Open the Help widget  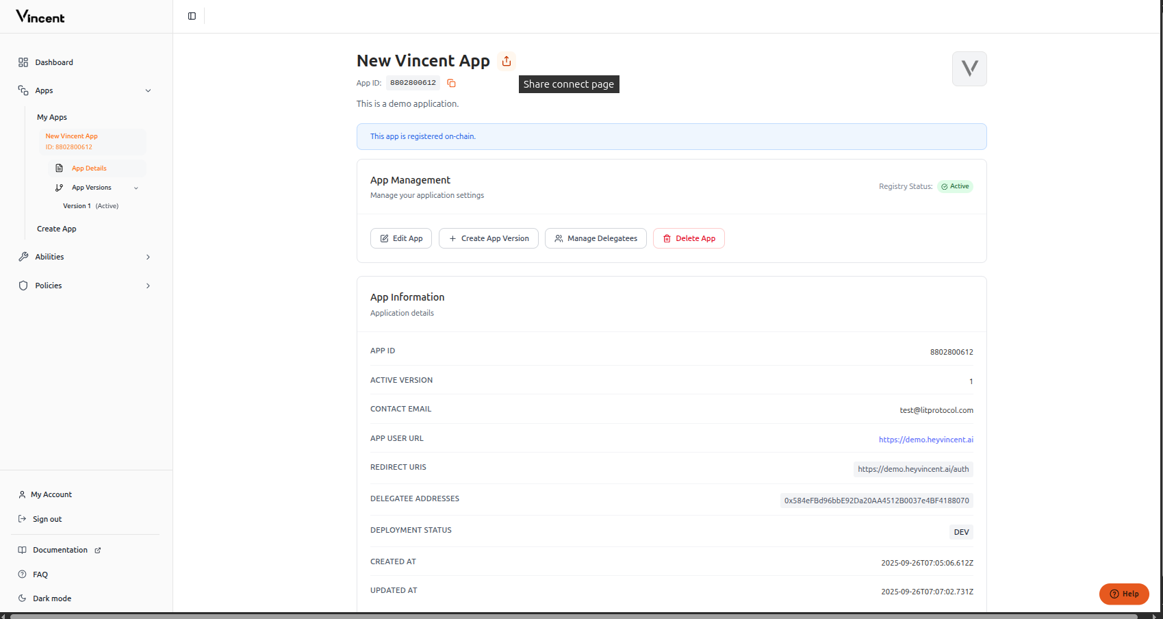click(x=1123, y=594)
